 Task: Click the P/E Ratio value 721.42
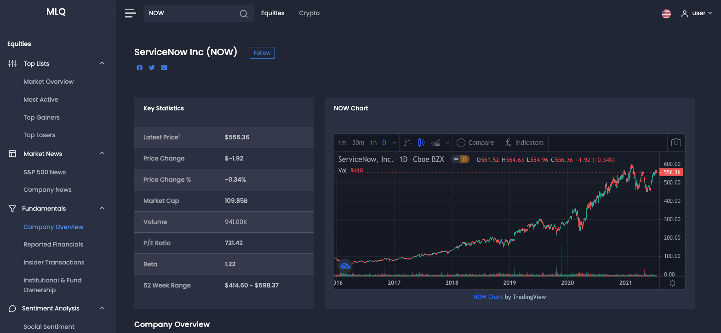[234, 243]
